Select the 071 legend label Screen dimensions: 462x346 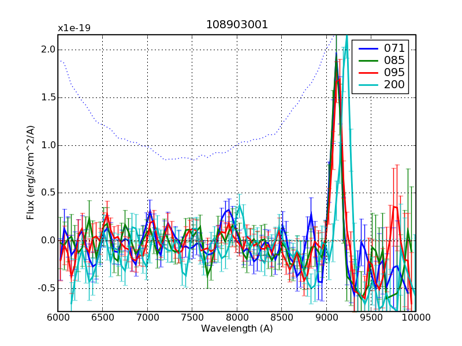394,48
